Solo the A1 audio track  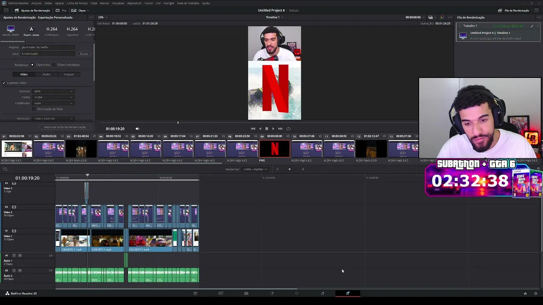(x=14, y=255)
